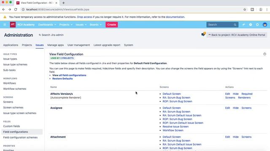Open Issue types in sidebar
This screenshot has width=270, height=151.
point(10,59)
